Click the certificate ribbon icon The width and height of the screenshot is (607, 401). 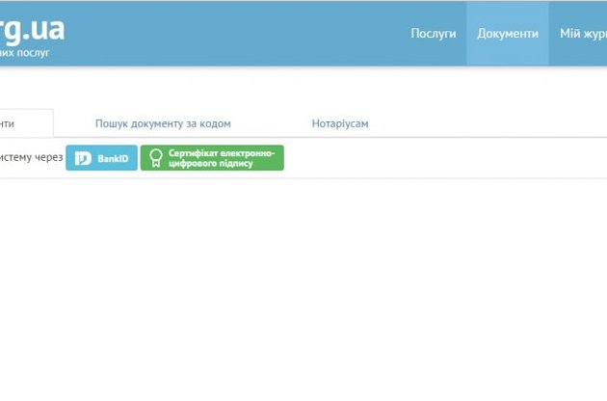[x=155, y=158]
